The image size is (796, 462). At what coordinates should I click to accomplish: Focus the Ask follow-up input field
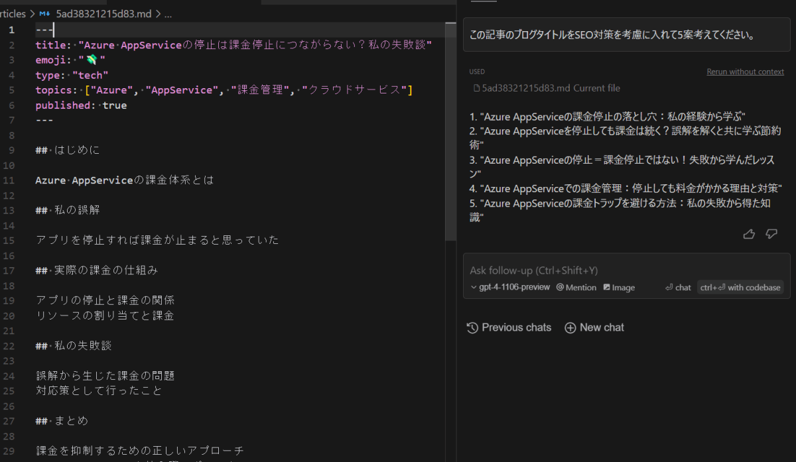626,270
